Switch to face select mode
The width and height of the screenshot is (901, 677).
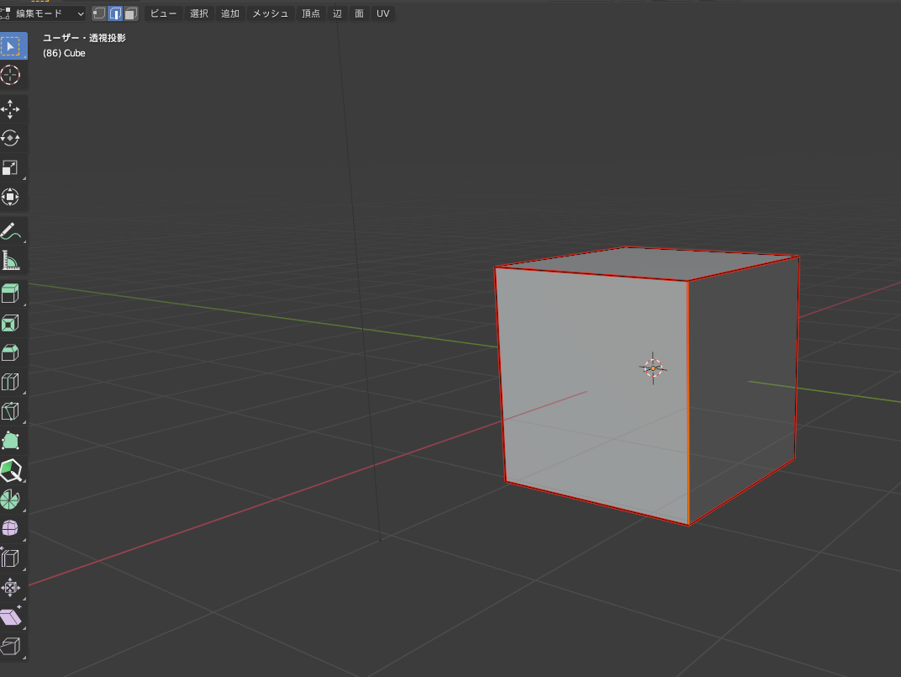tap(131, 13)
